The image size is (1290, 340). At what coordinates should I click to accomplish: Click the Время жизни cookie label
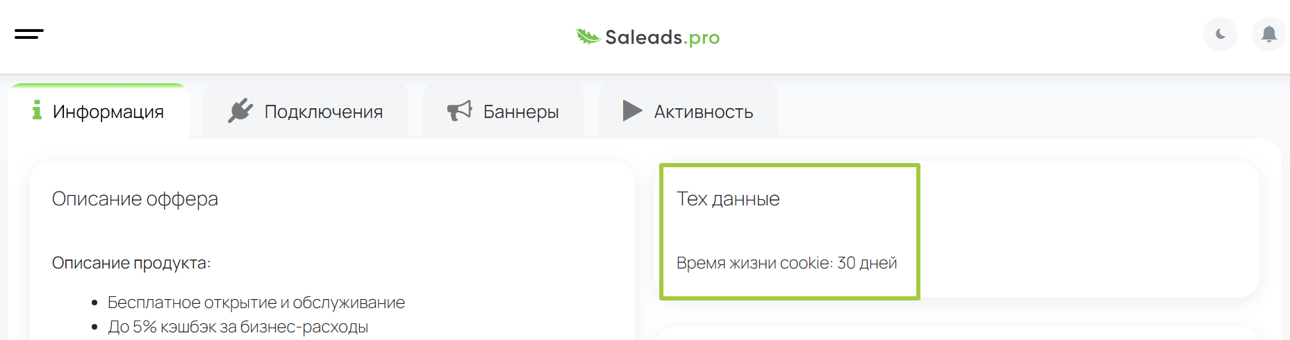(754, 263)
